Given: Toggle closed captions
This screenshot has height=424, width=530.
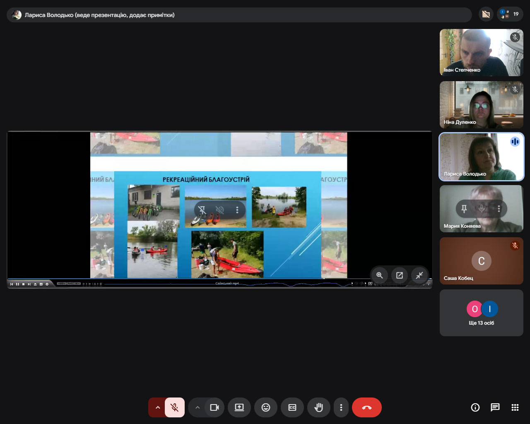Looking at the screenshot, I should (x=292, y=407).
